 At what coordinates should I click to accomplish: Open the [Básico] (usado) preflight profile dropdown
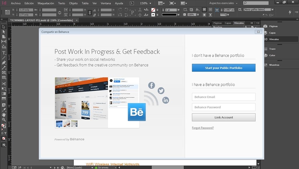[92, 168]
